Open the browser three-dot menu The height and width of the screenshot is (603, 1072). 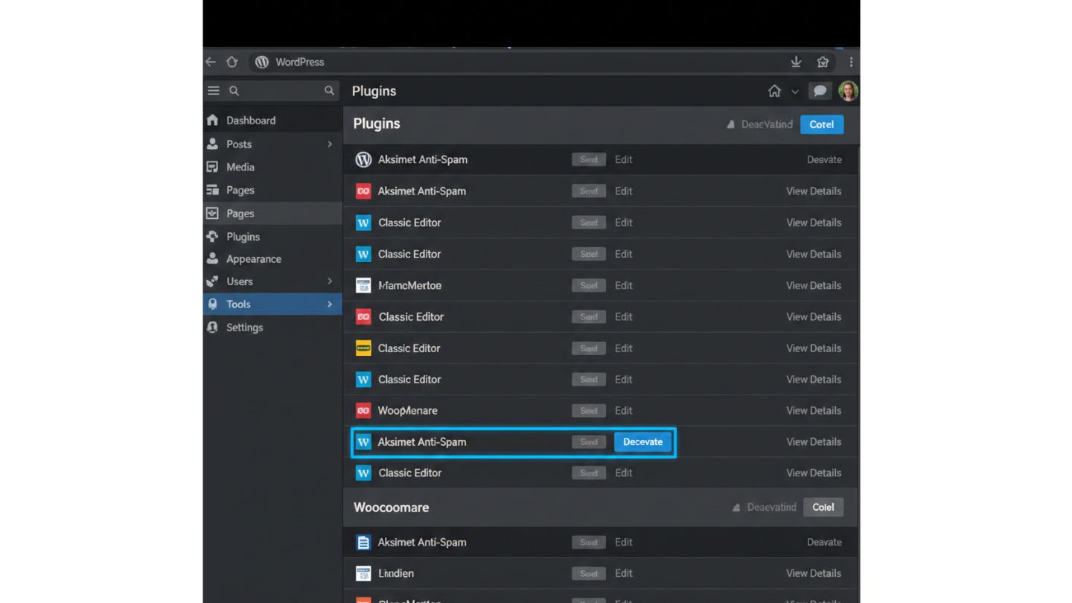851,62
